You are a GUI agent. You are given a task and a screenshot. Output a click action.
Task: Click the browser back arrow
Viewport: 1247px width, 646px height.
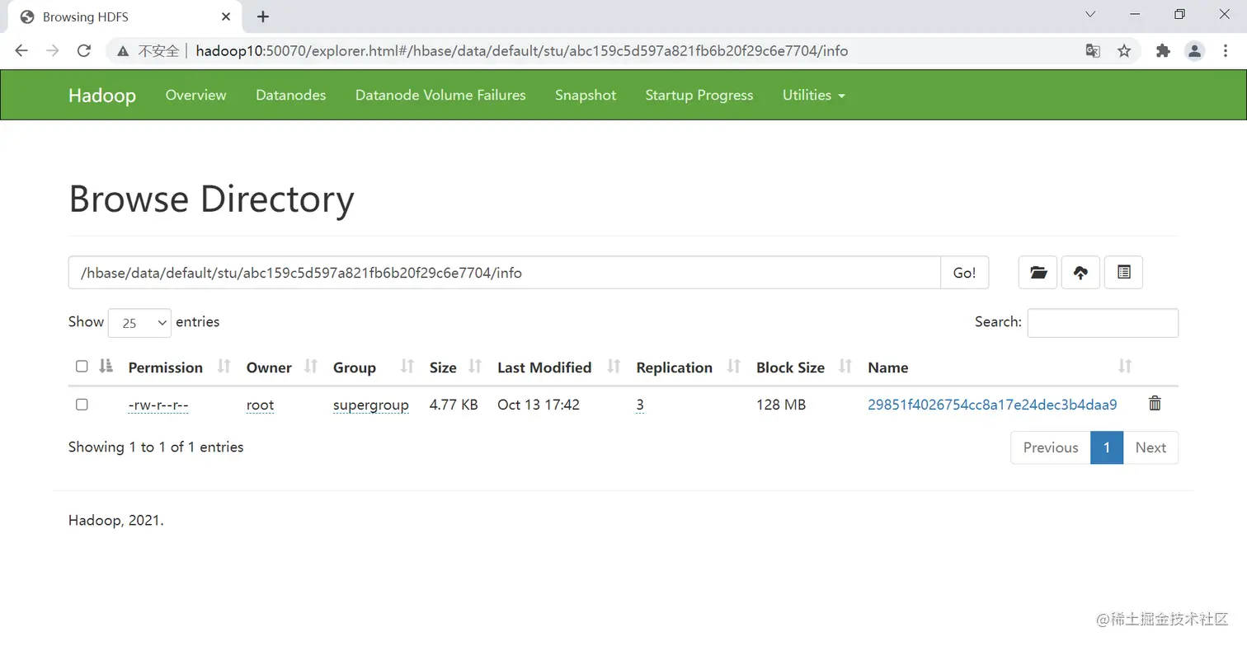click(21, 51)
